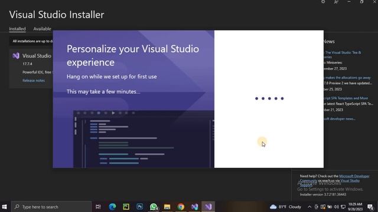The width and height of the screenshot is (378, 212).
Task: Launch Google Chrome from the taskbar
Action: (181, 207)
